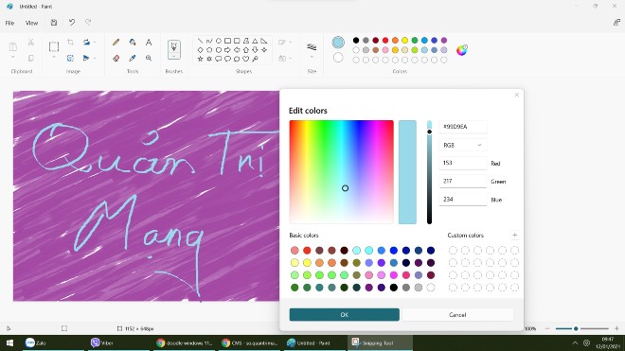Click the Rotate icon
Image resolution: width=625 pixels, height=351 pixels.
pos(86,43)
